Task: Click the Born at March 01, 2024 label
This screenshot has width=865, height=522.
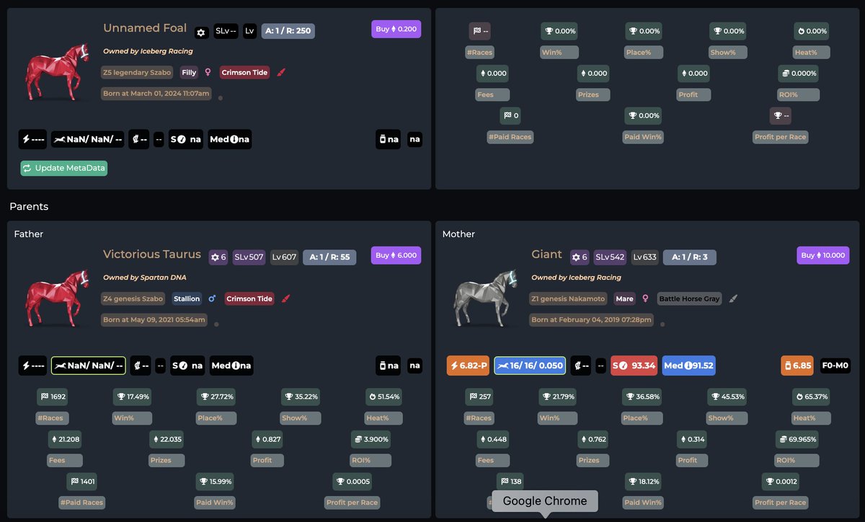Action: (156, 93)
